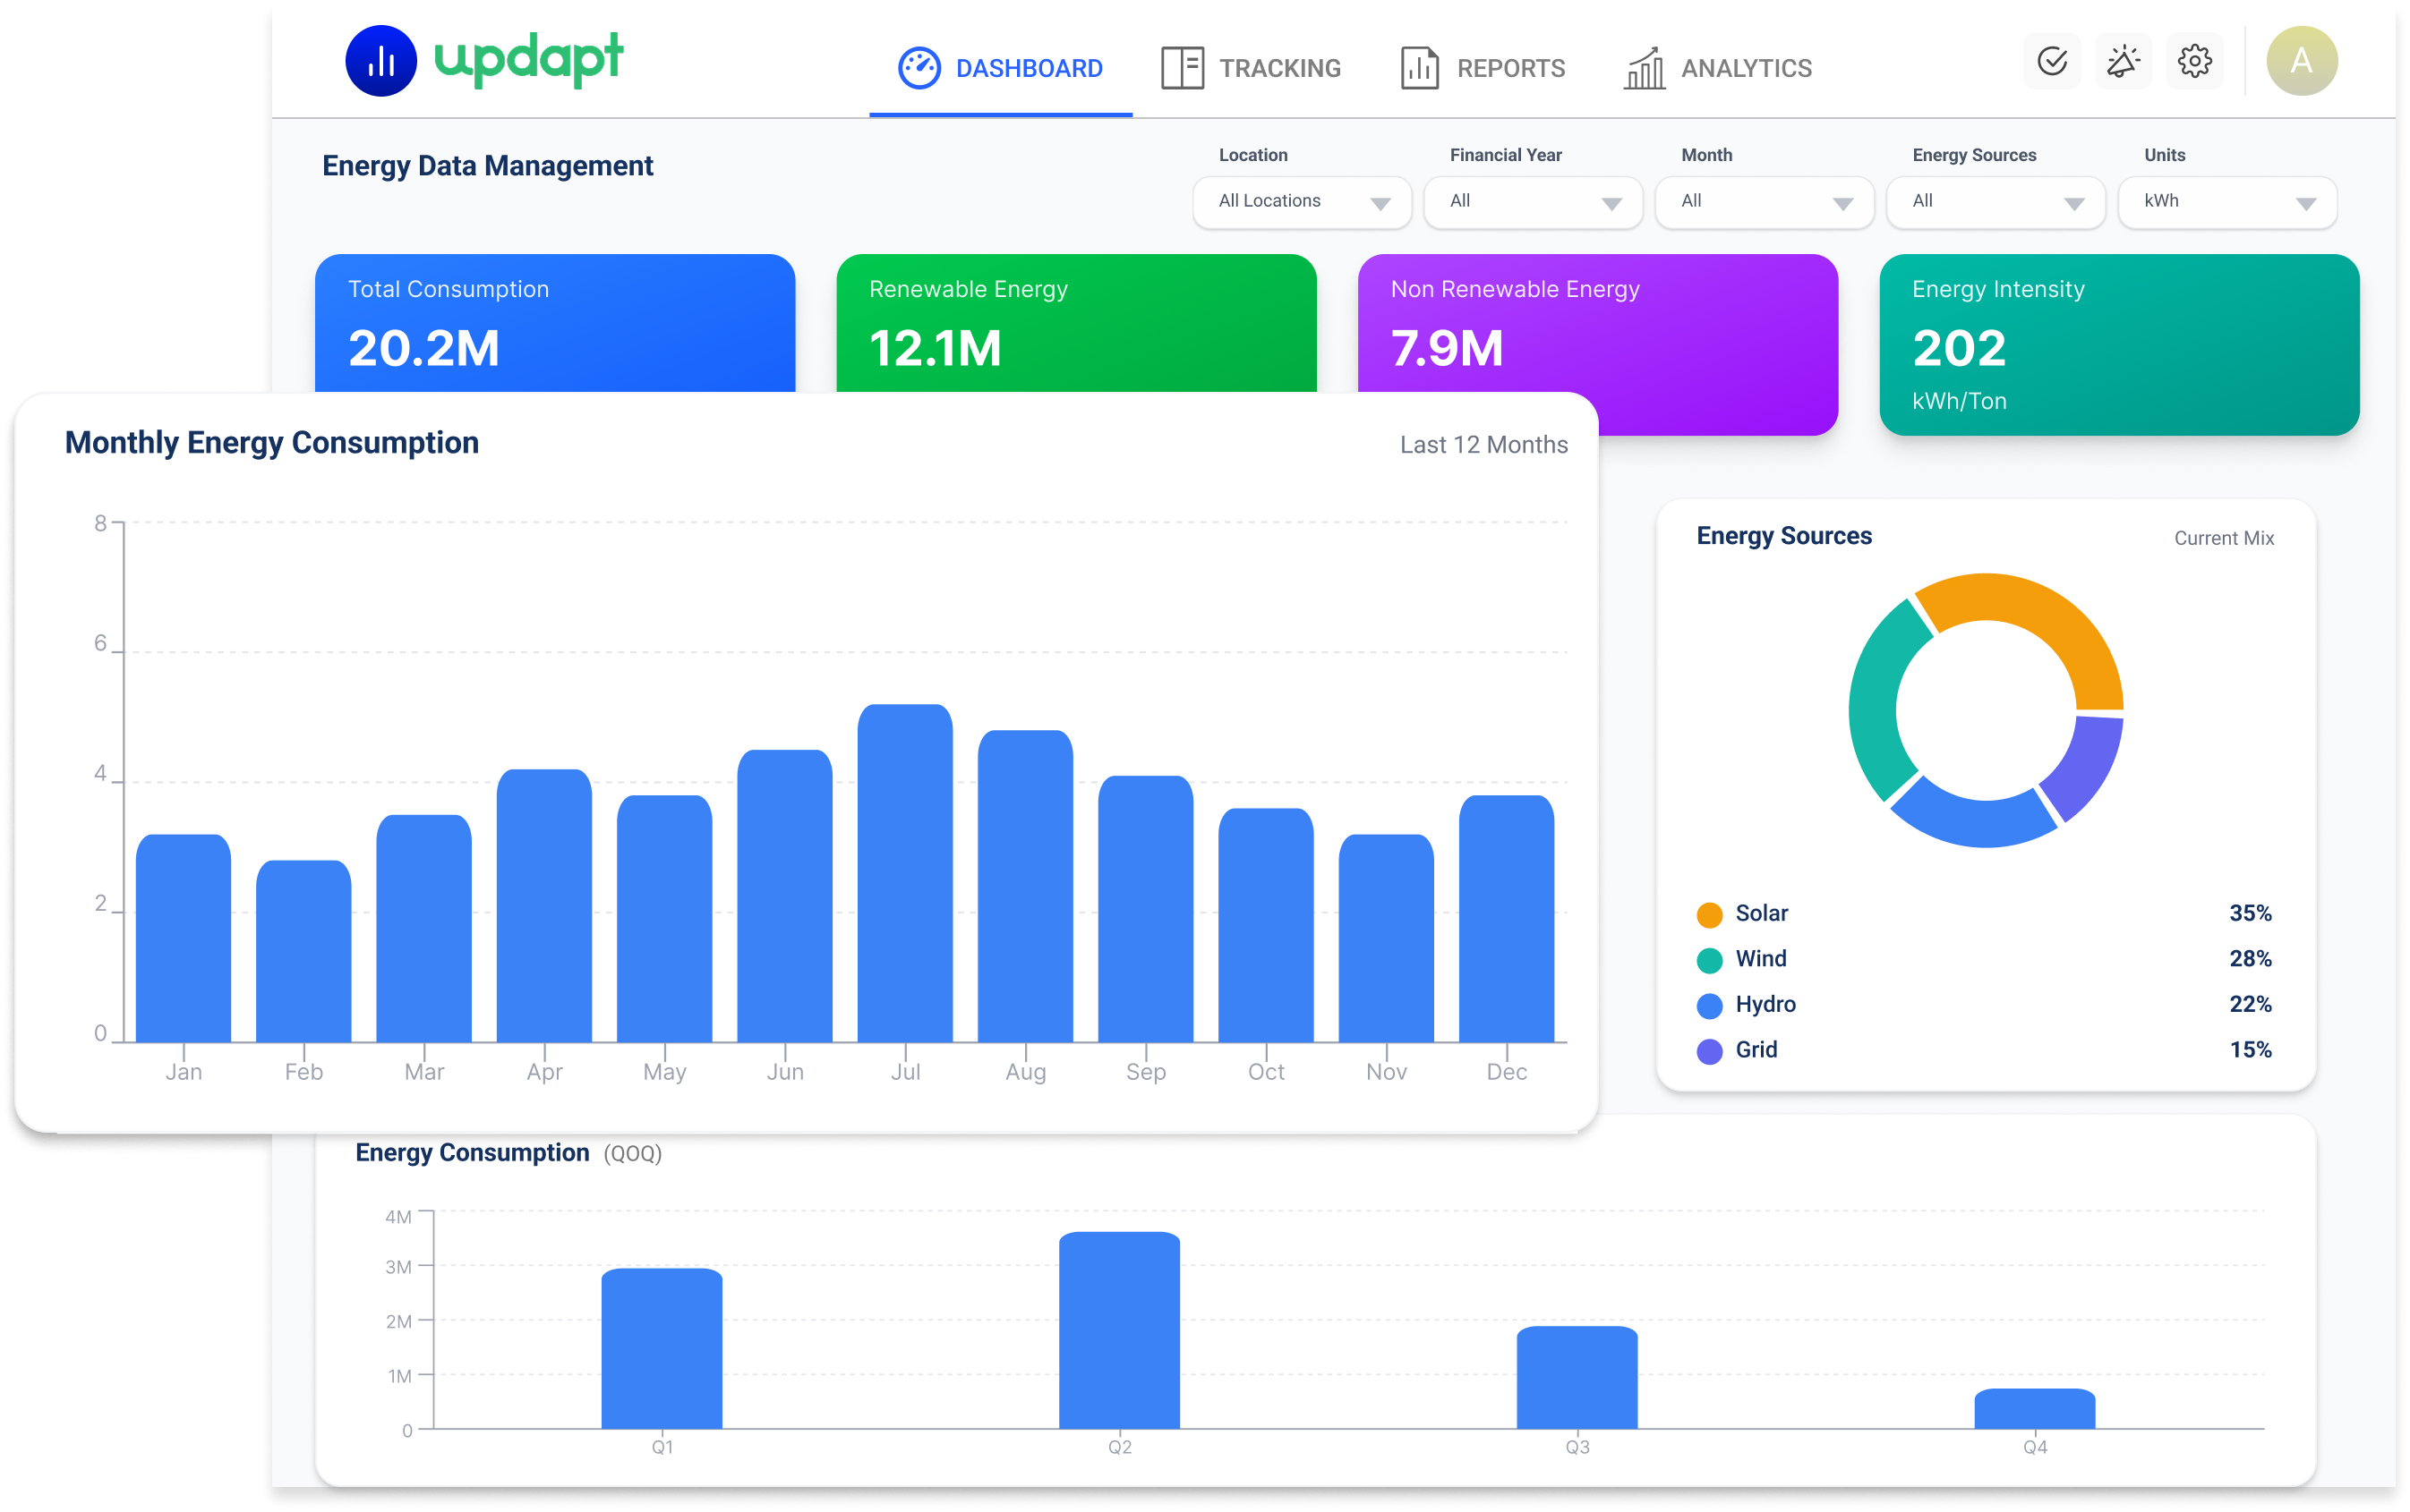Open the Financial Year dropdown

pos(1533,202)
